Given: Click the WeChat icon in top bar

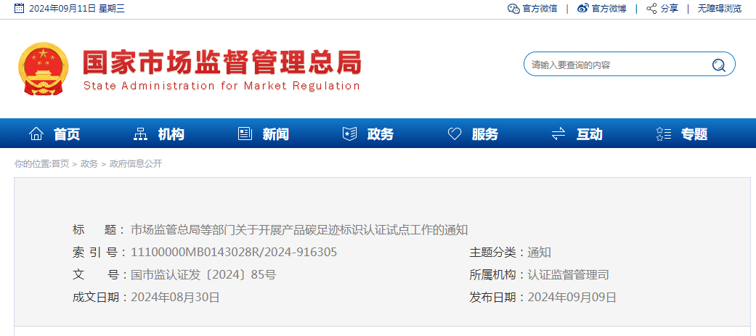Looking at the screenshot, I should point(513,8).
